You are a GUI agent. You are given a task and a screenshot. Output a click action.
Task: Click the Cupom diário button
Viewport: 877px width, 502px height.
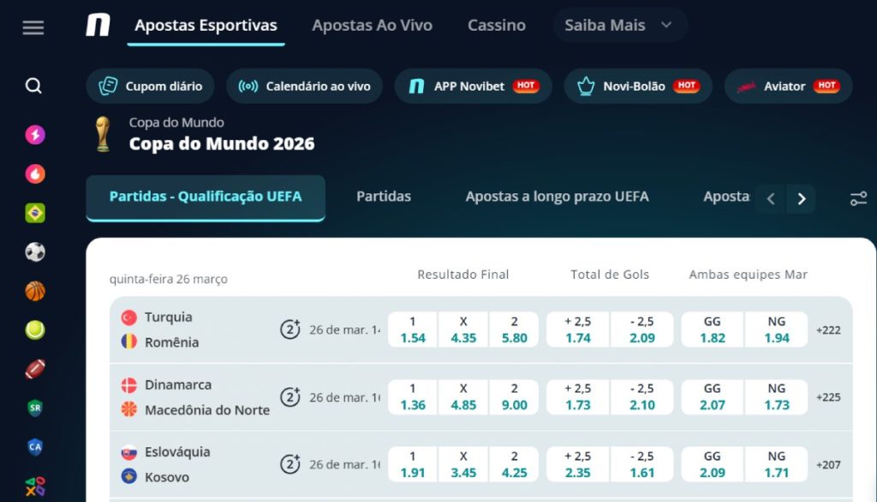click(x=150, y=86)
